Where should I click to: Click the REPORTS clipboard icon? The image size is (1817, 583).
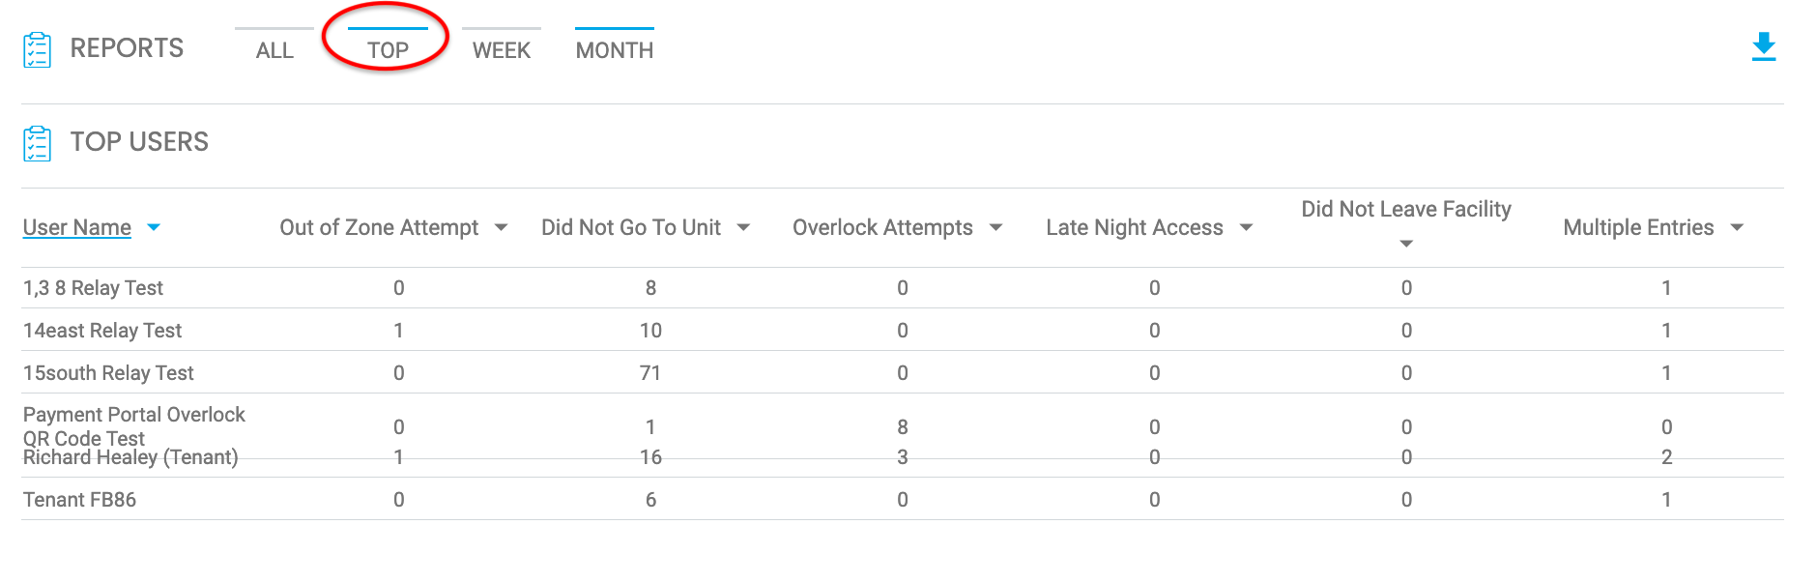[x=38, y=47]
